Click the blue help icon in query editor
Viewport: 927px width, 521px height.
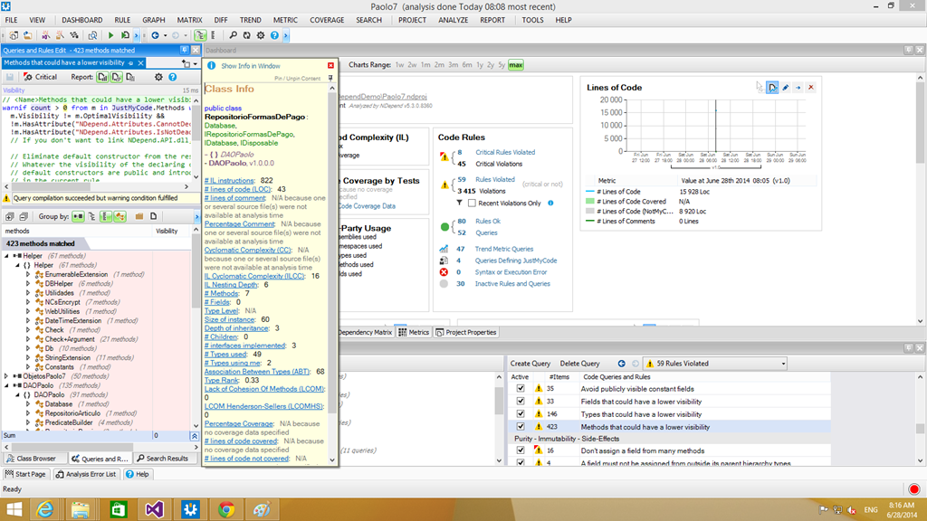173,77
